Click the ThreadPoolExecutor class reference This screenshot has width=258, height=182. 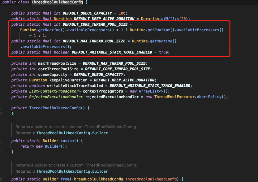click(x=174, y=97)
